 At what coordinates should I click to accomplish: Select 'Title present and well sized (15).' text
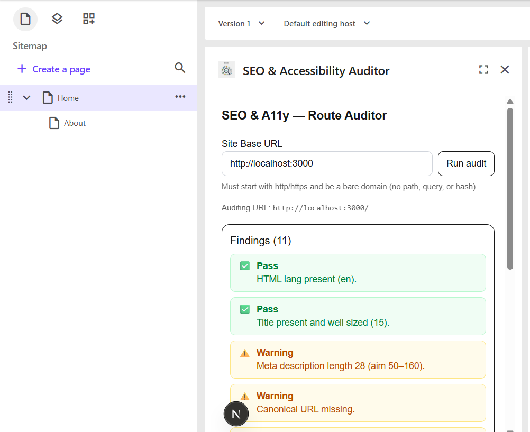tap(323, 323)
